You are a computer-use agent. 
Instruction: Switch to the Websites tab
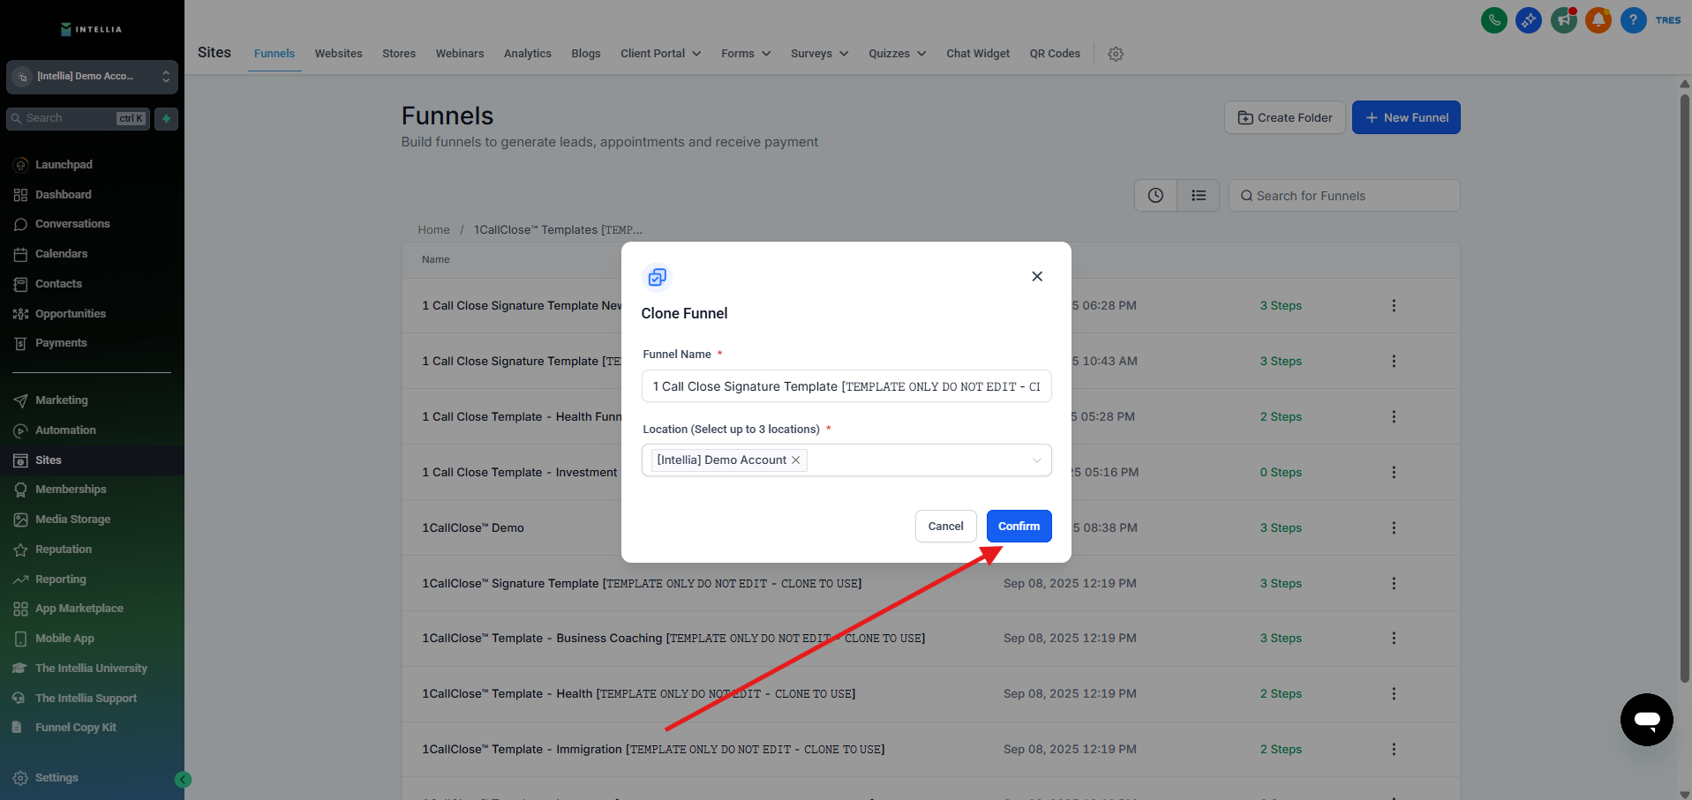(x=338, y=54)
